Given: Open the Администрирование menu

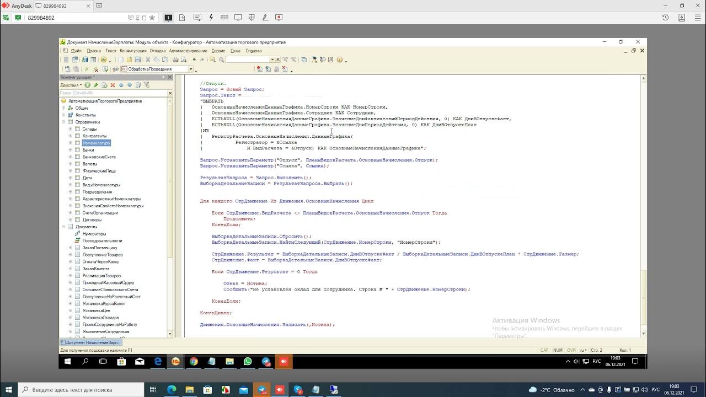Looking at the screenshot, I should point(188,51).
